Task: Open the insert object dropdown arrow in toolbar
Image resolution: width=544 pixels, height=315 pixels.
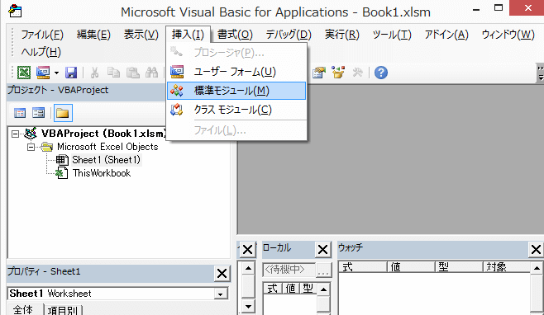Action: click(x=56, y=73)
